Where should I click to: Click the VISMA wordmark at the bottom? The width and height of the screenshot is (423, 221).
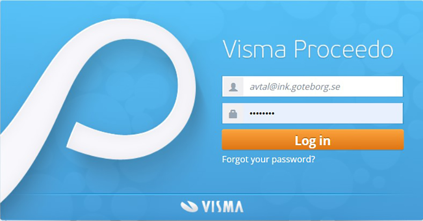click(x=222, y=207)
